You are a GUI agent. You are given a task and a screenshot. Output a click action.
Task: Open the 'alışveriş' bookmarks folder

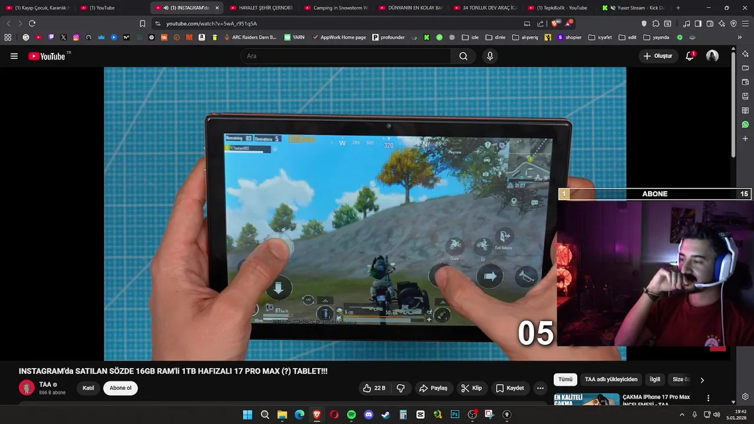coord(525,37)
